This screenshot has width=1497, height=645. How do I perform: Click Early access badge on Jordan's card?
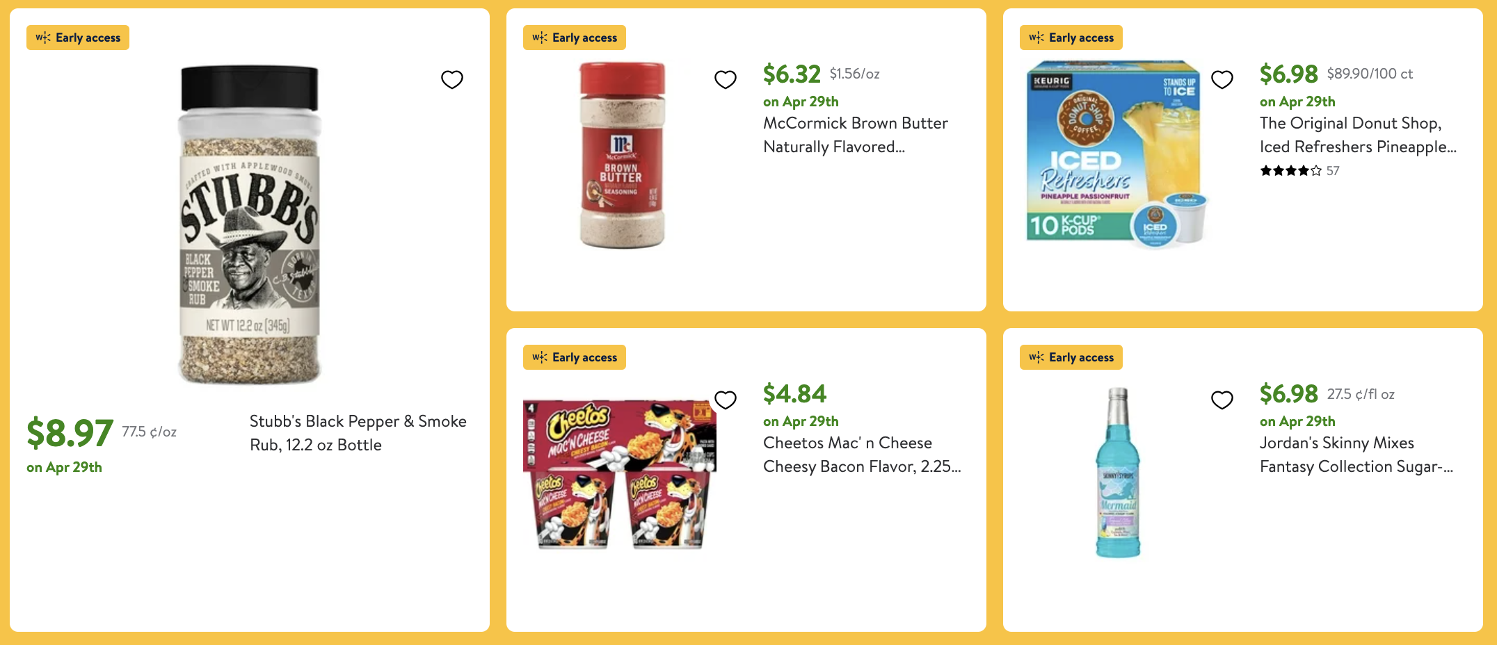pyautogui.click(x=1071, y=357)
